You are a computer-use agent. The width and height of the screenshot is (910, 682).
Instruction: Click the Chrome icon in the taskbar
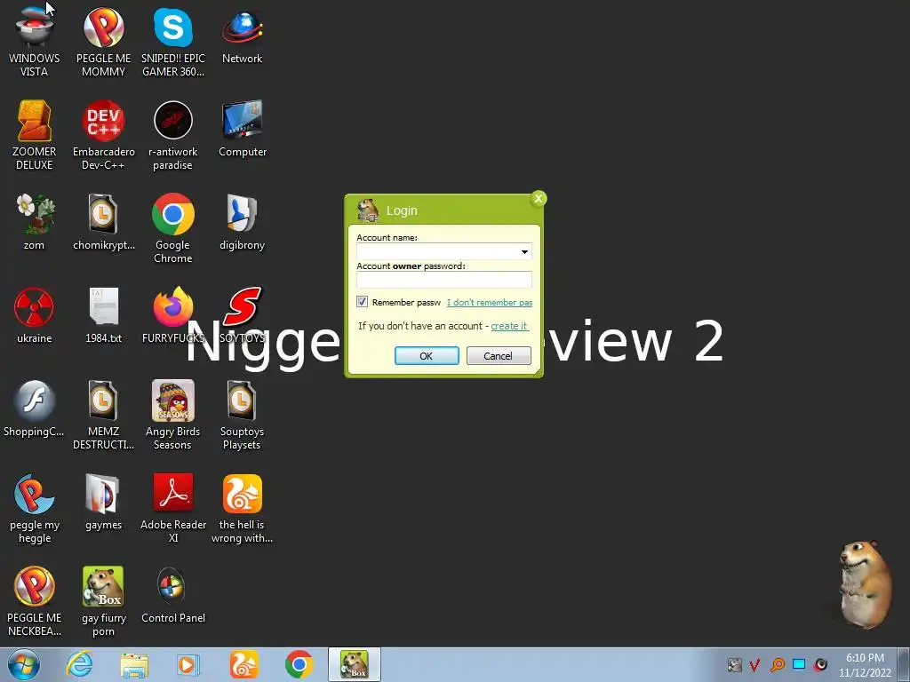pos(299,665)
